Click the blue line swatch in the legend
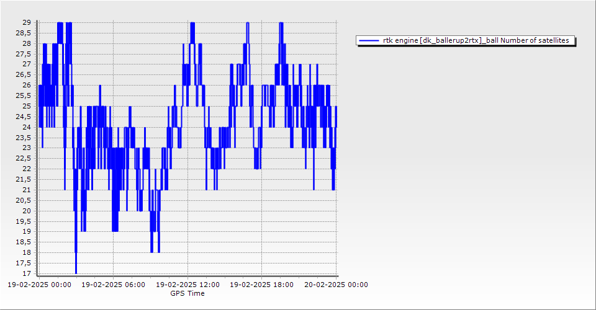 [369, 40]
